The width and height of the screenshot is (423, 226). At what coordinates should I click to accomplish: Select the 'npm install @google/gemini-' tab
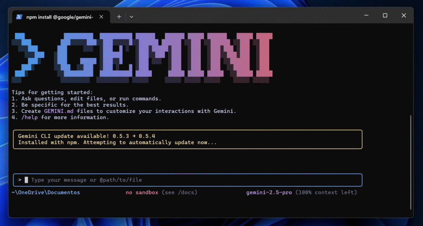[61, 17]
